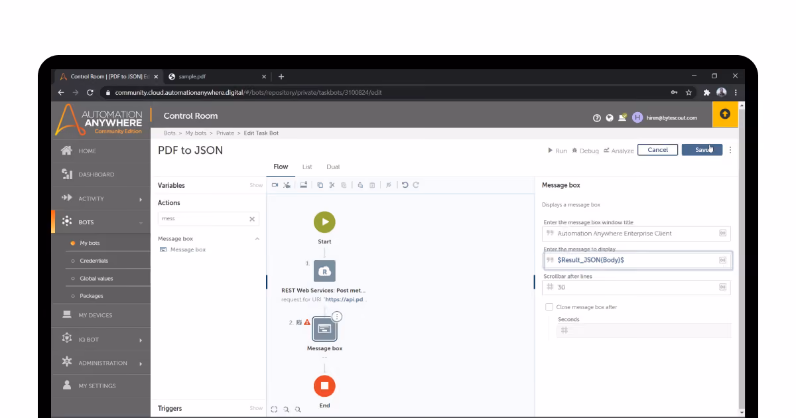
Task: Bookmark this page with the star icon
Action: coord(689,93)
